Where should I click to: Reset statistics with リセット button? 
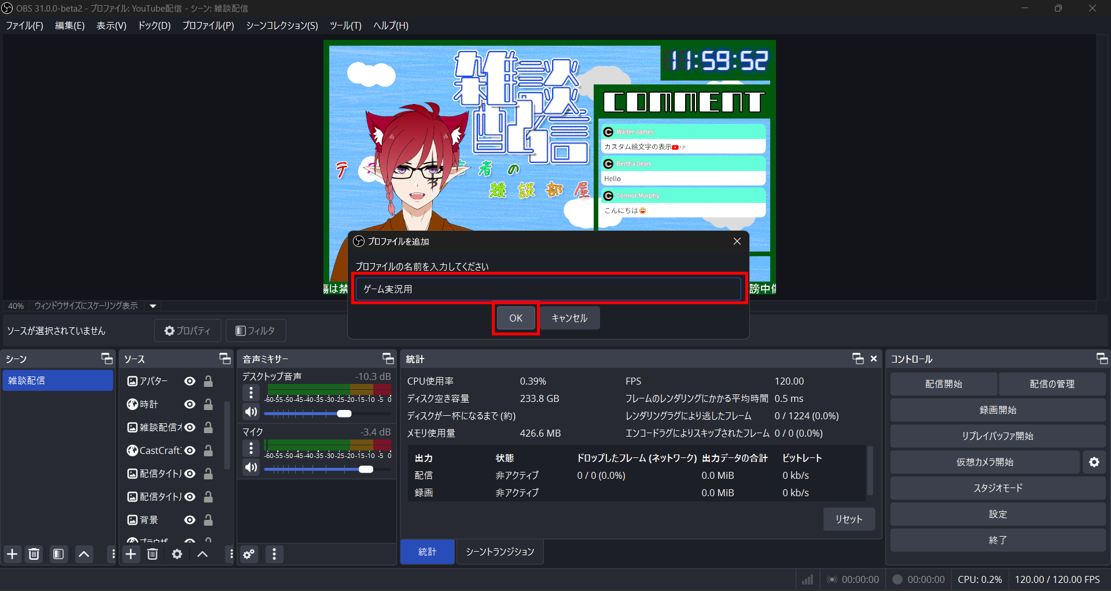(x=849, y=519)
